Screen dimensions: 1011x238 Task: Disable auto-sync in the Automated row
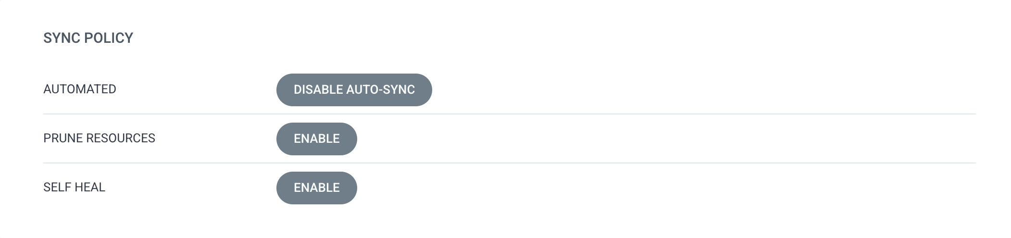pos(354,90)
